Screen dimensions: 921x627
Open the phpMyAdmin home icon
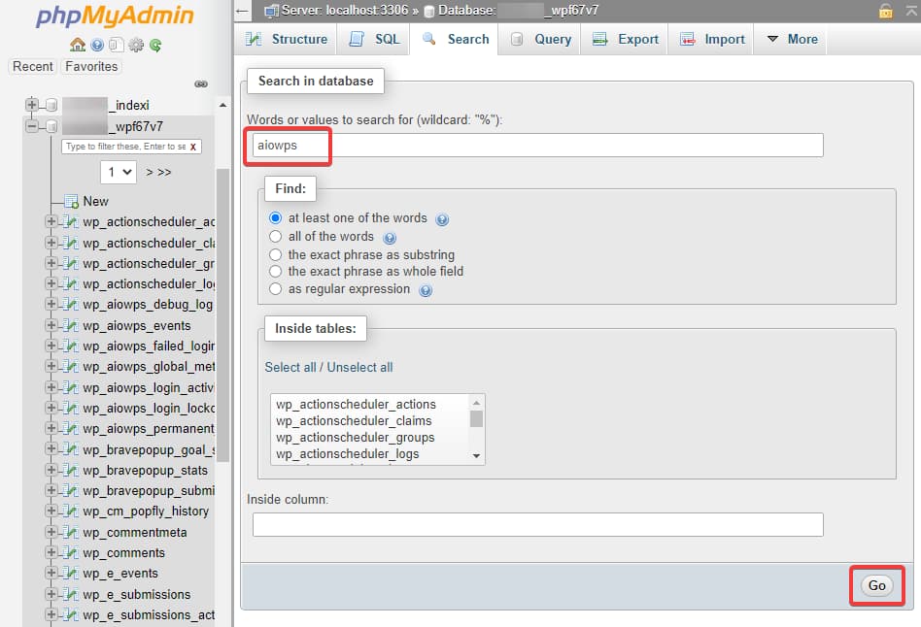point(78,45)
